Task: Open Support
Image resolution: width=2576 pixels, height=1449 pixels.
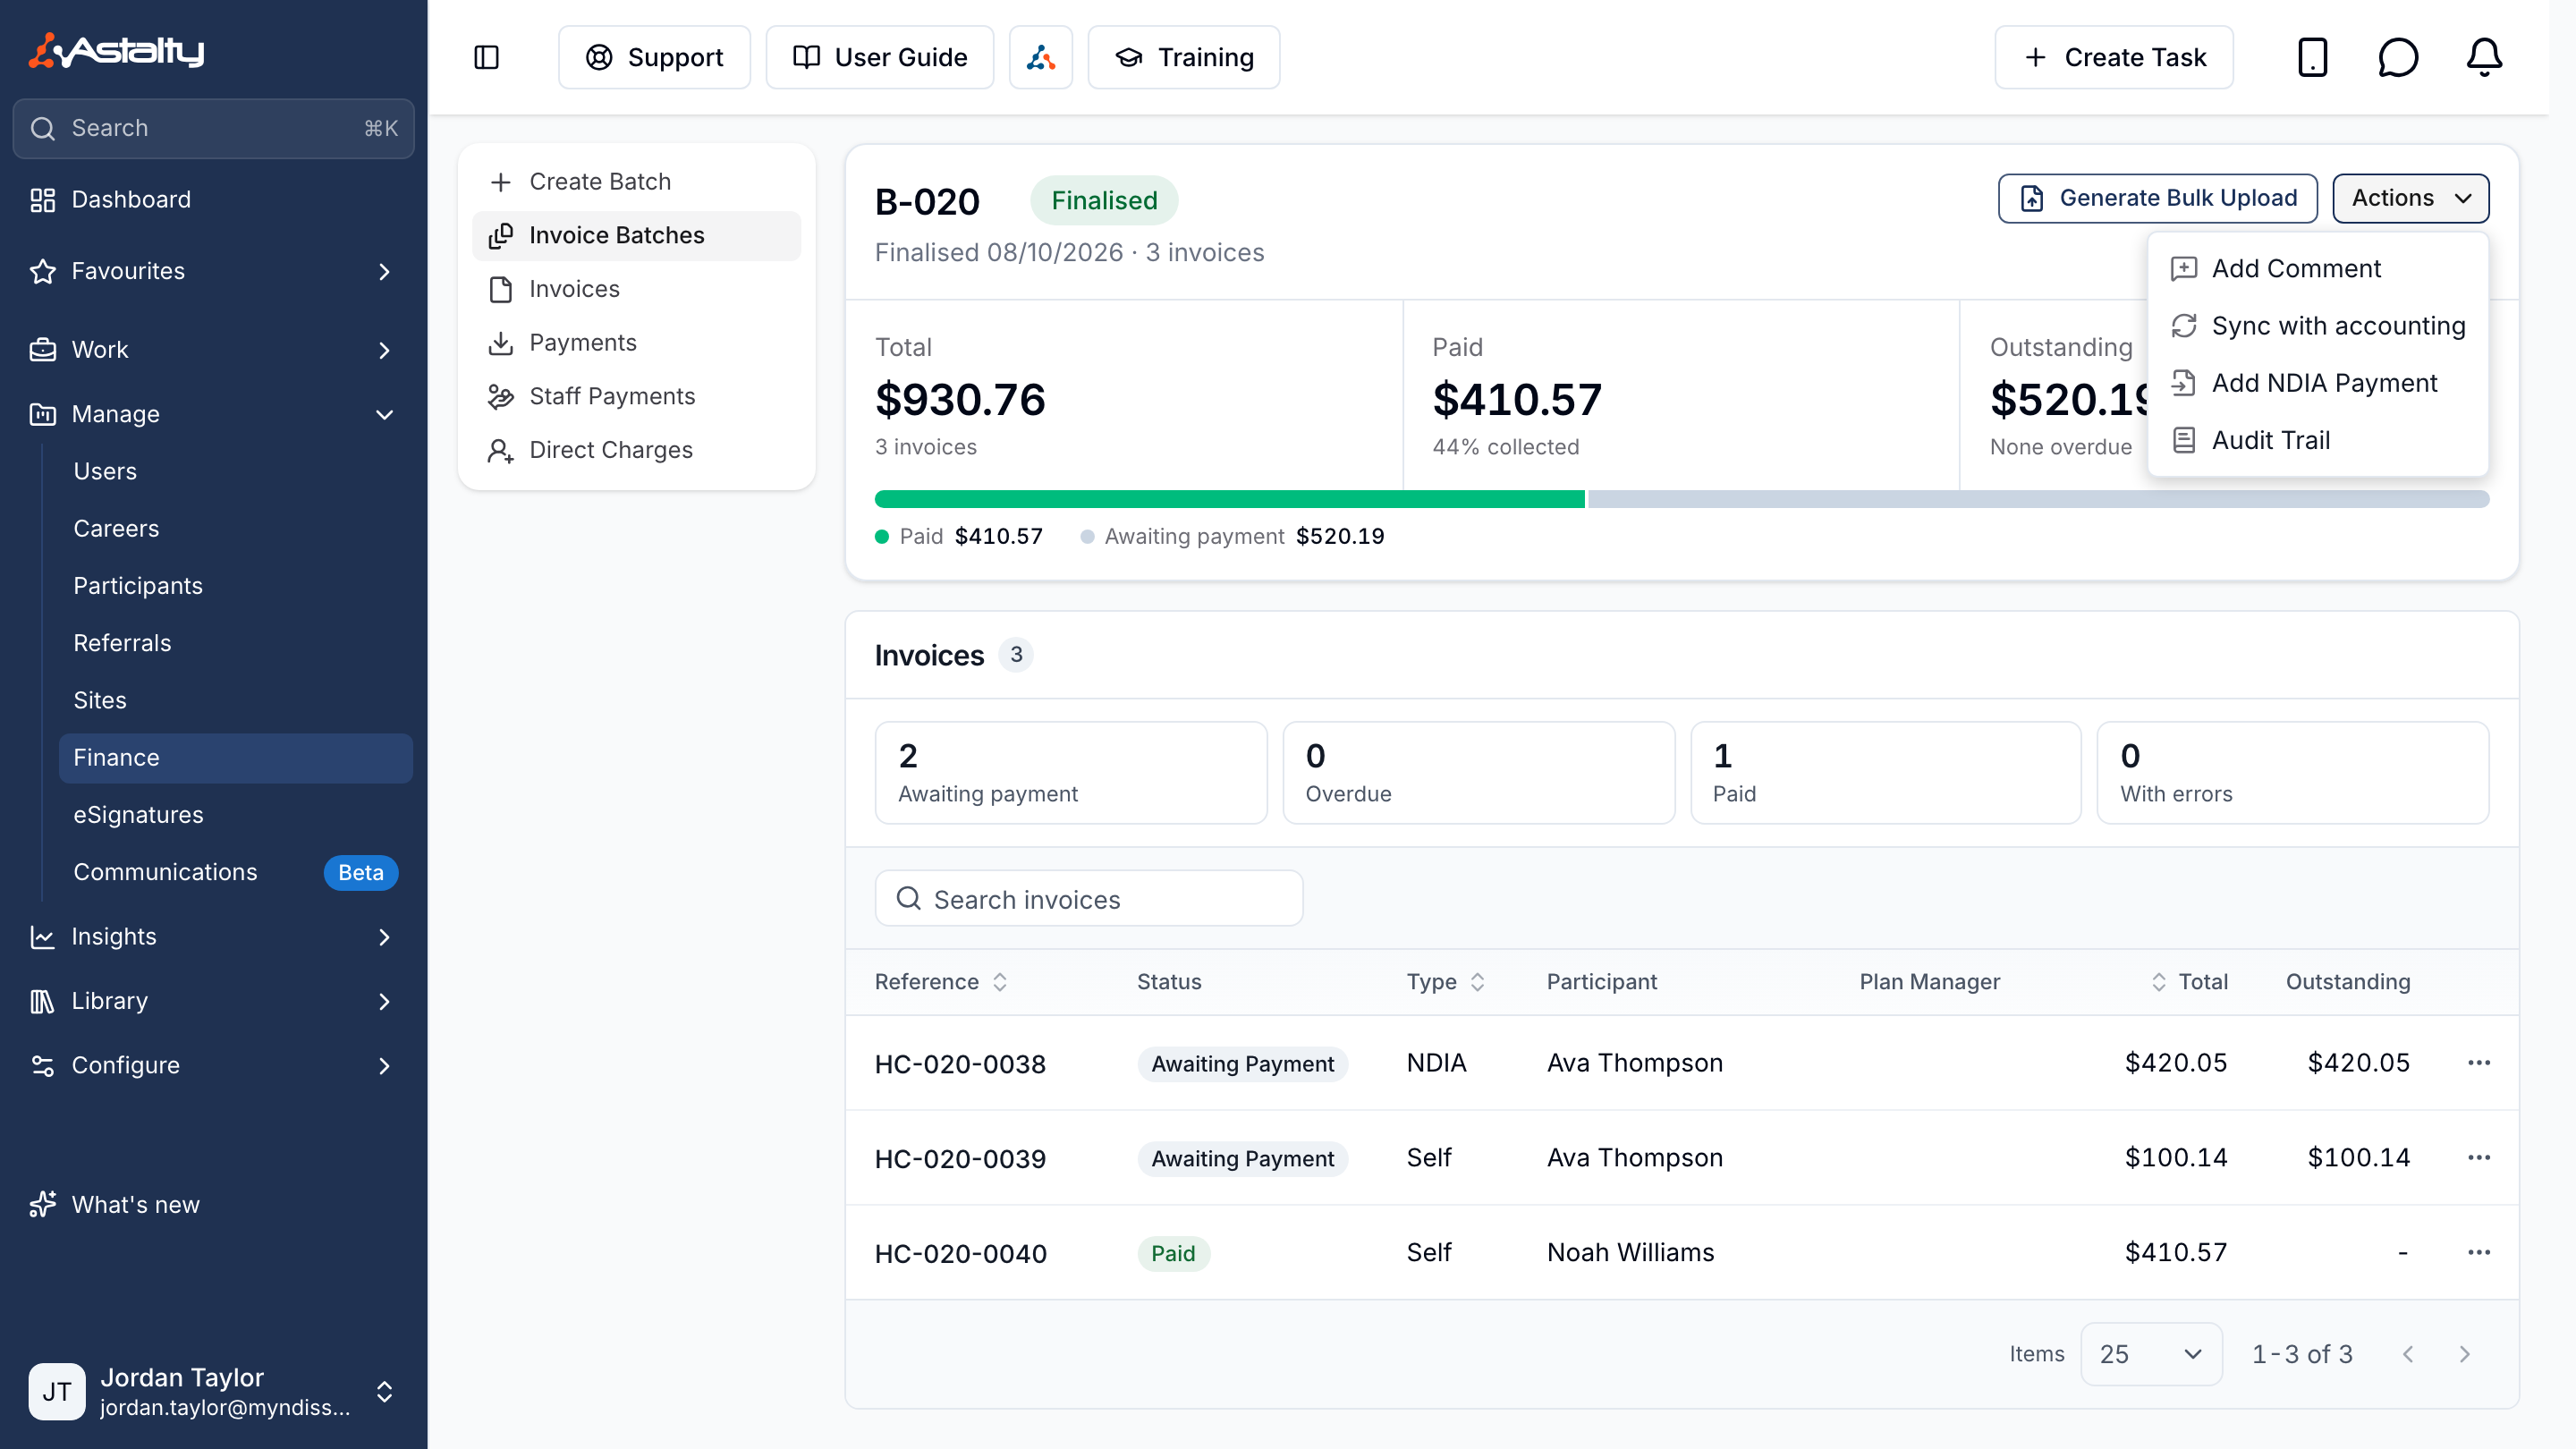Action: 654,57
